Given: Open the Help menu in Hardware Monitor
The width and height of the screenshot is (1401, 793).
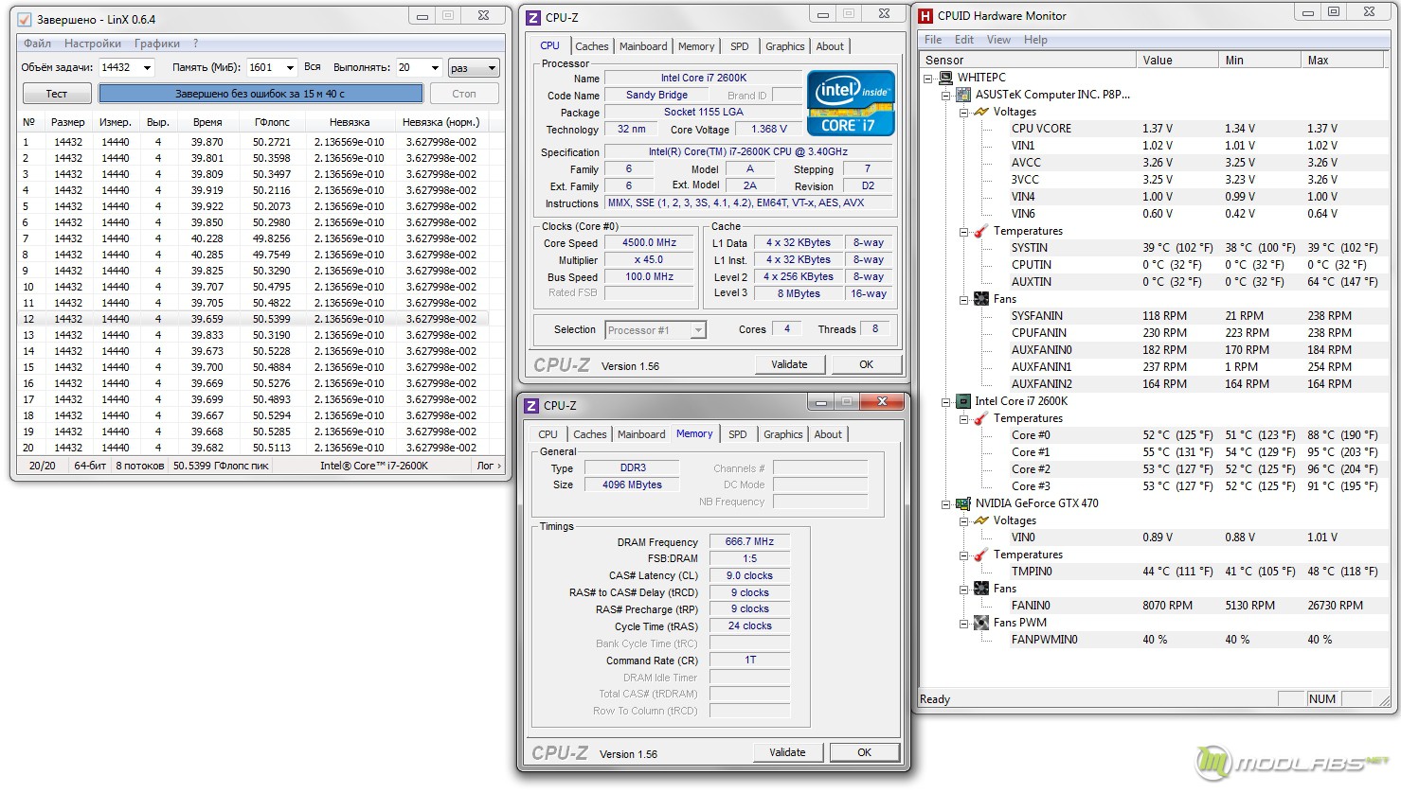Looking at the screenshot, I should click(x=1035, y=40).
